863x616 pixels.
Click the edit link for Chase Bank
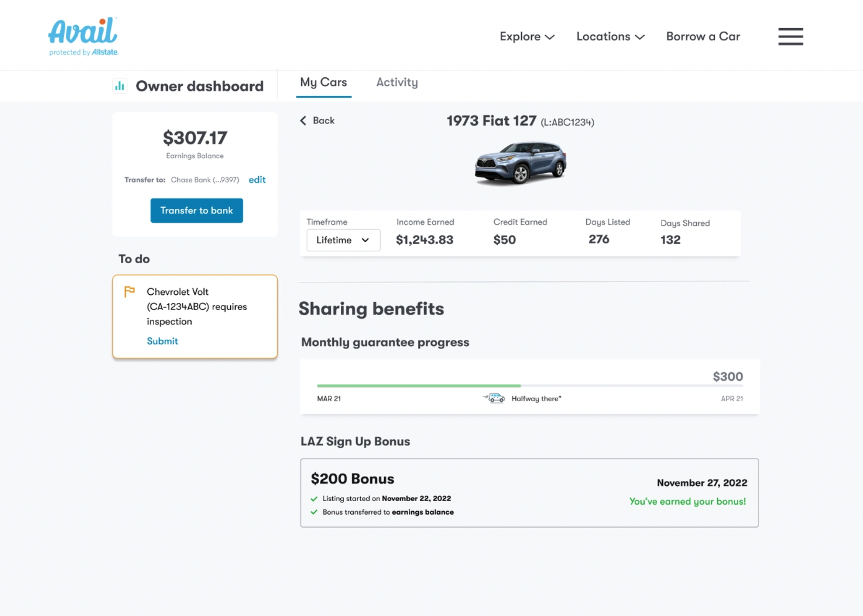click(257, 180)
